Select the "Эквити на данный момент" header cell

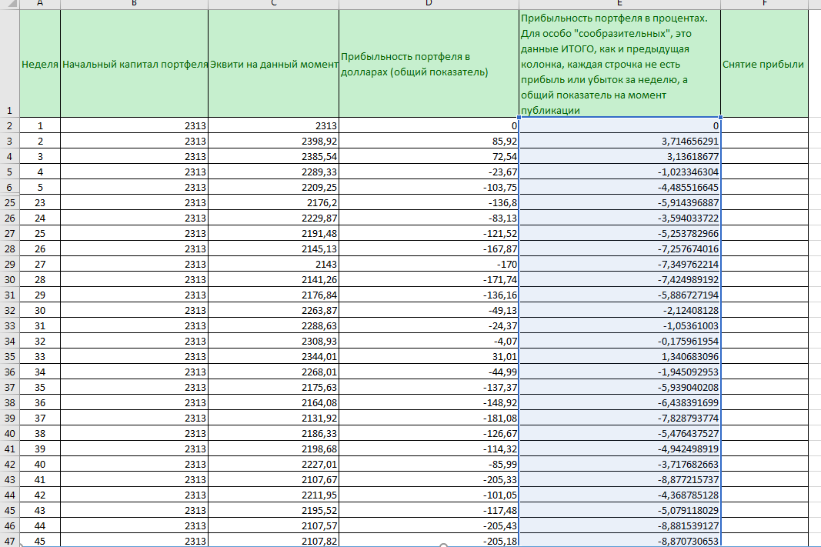tap(273, 64)
